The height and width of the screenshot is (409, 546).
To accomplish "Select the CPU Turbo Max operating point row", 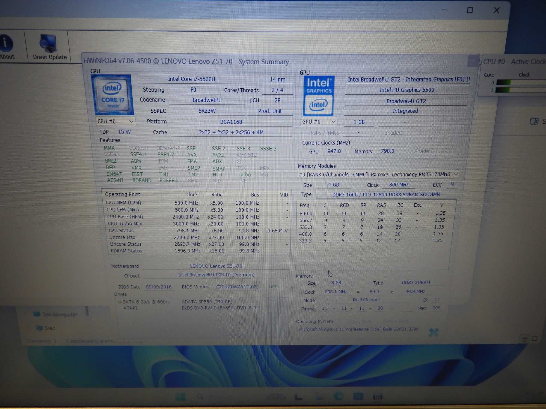I will 198,224.
